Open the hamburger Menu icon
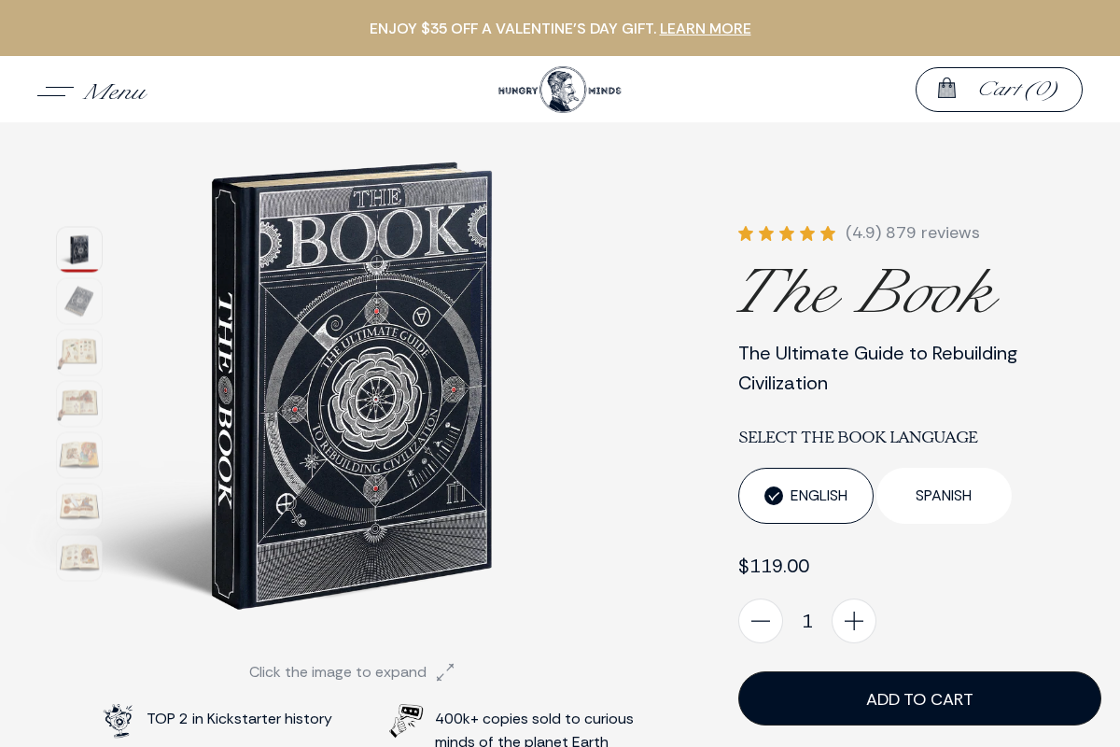This screenshot has height=747, width=1120. click(55, 92)
